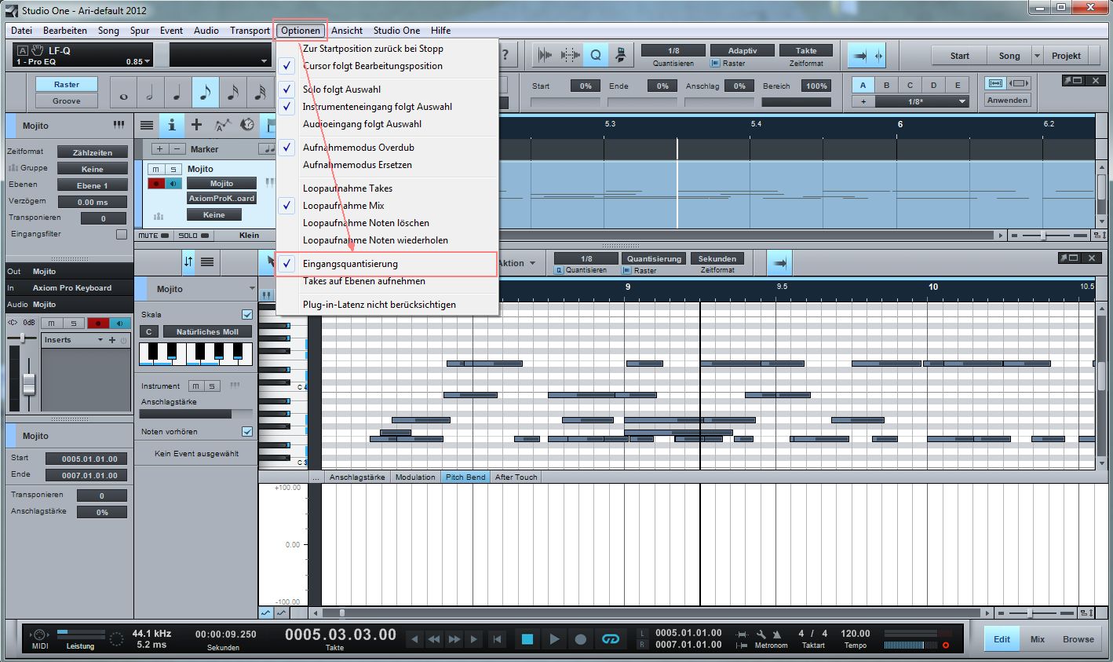1113x662 pixels.
Task: Open the Ebenen Ebene 1 dropdown
Action: tap(93, 185)
